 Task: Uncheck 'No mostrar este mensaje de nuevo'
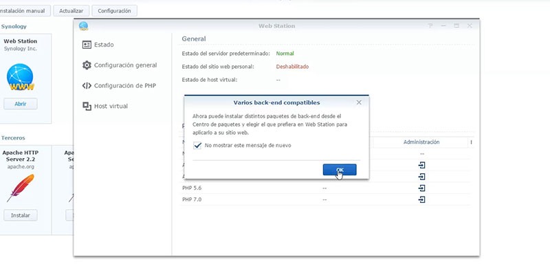[x=197, y=145]
